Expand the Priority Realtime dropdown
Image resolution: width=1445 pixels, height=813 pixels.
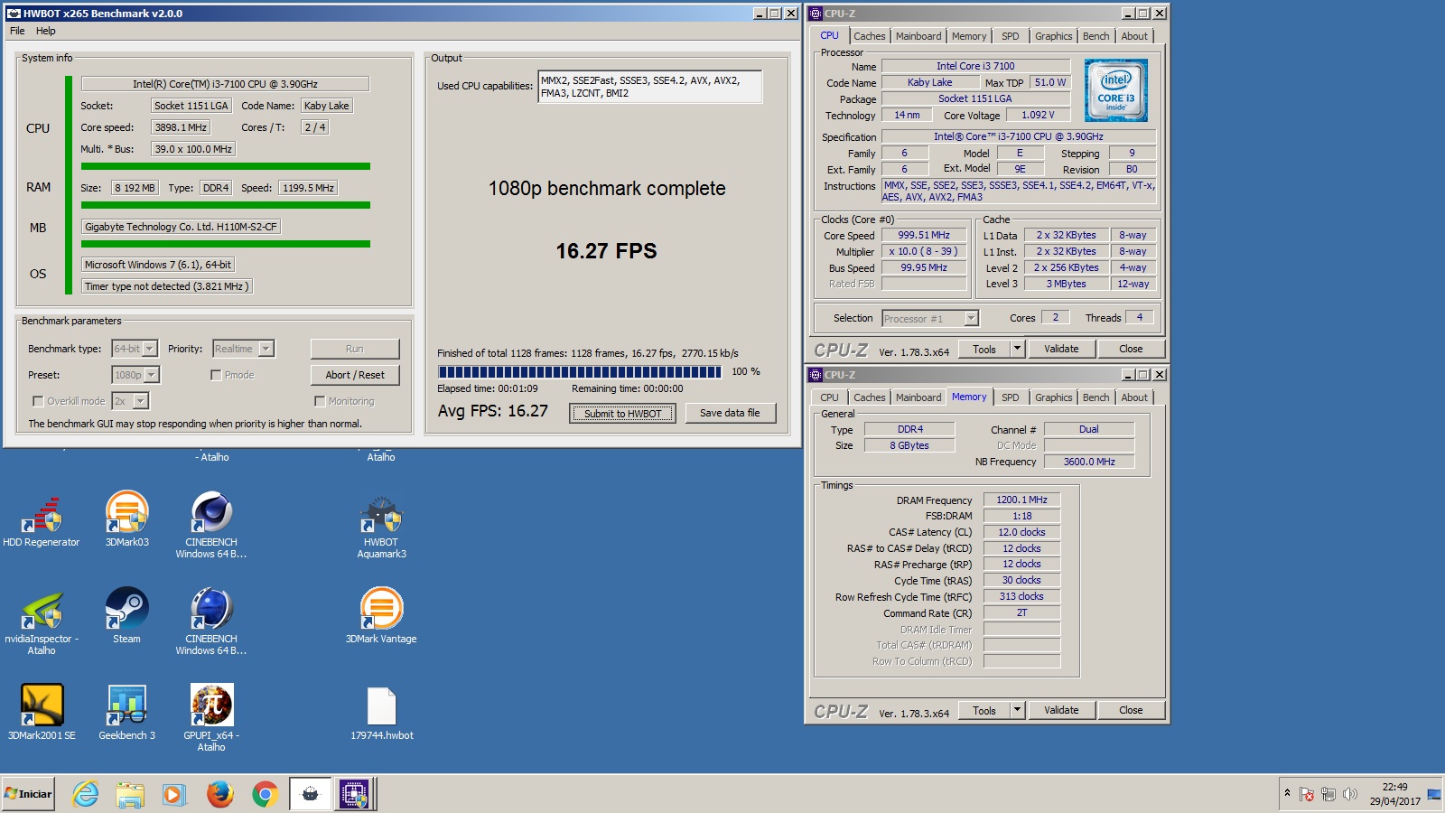[x=266, y=349]
